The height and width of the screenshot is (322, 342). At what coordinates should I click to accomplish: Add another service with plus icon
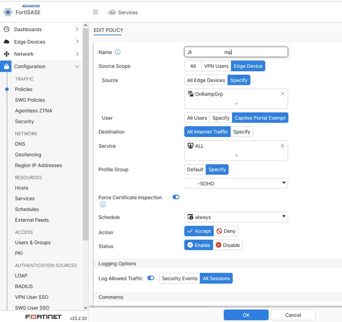pos(236,156)
